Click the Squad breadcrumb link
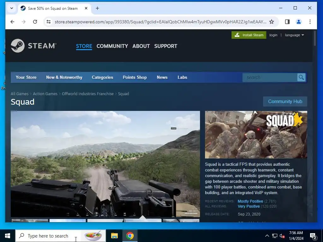 pyautogui.click(x=123, y=94)
